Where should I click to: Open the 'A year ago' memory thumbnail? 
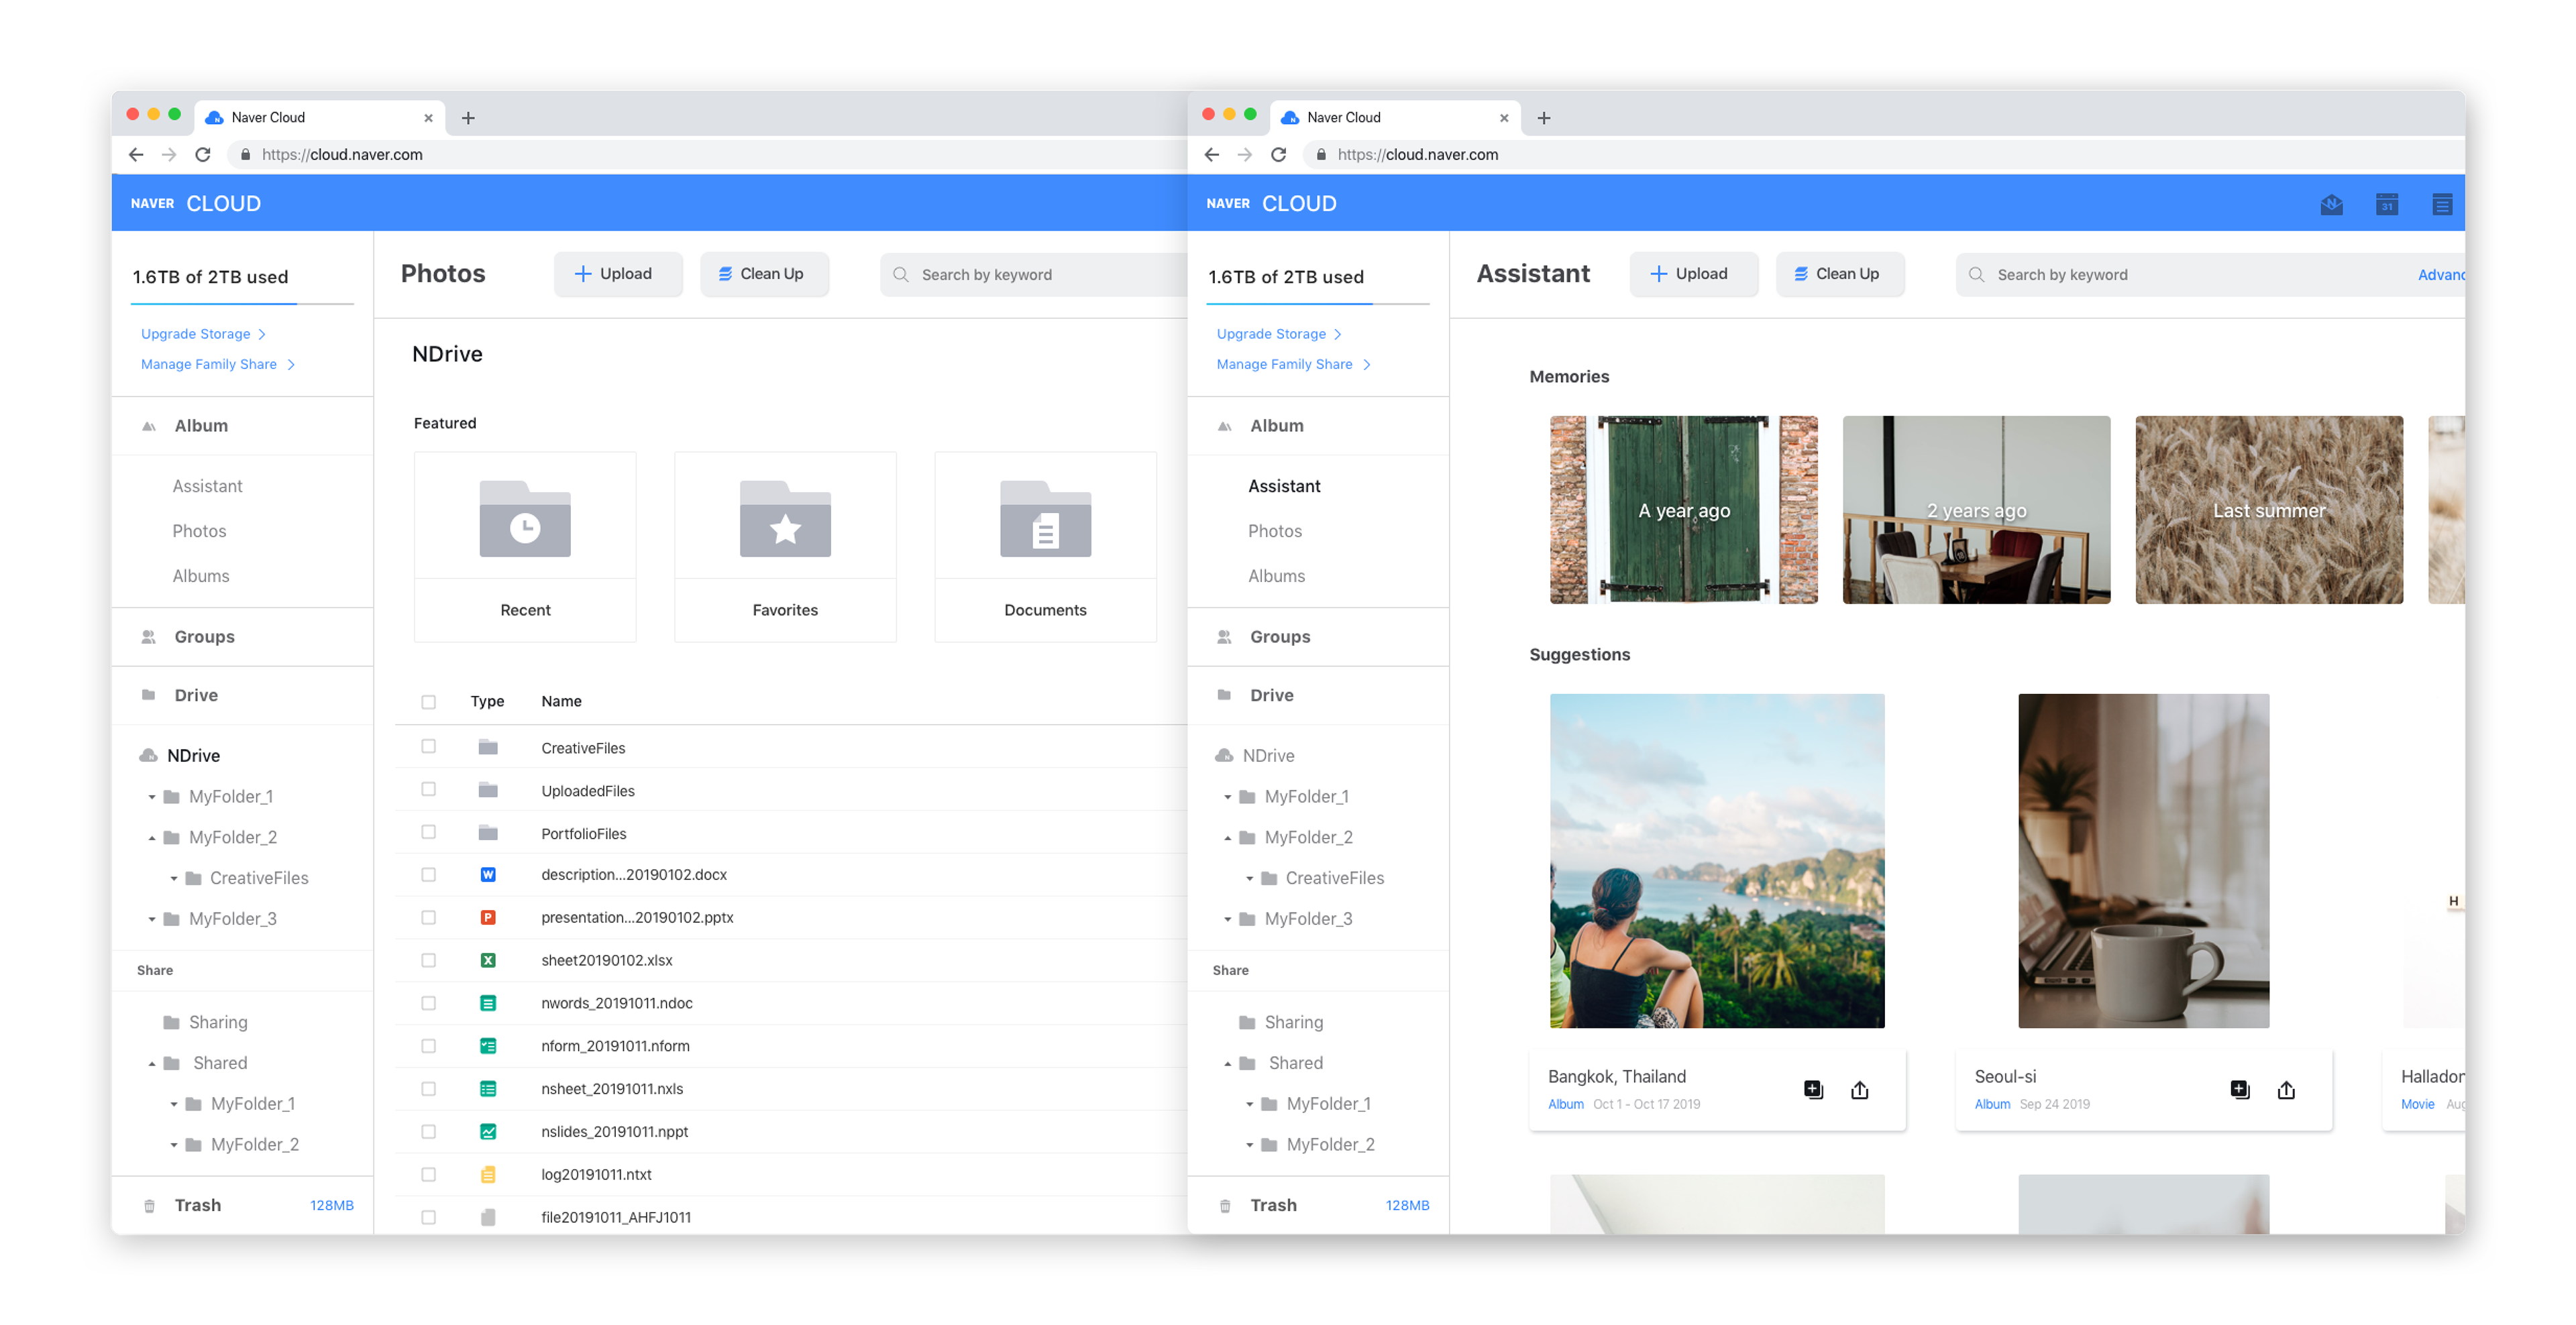tap(1683, 510)
